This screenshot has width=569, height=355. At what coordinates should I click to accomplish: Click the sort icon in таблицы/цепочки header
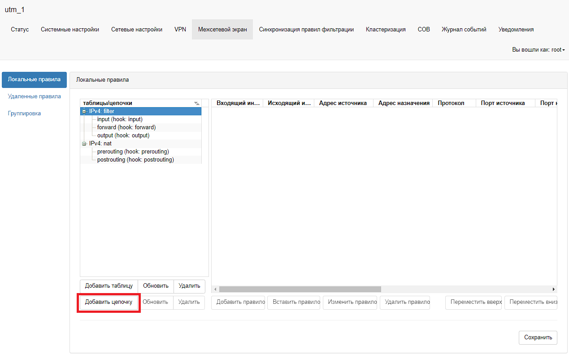pyautogui.click(x=196, y=103)
